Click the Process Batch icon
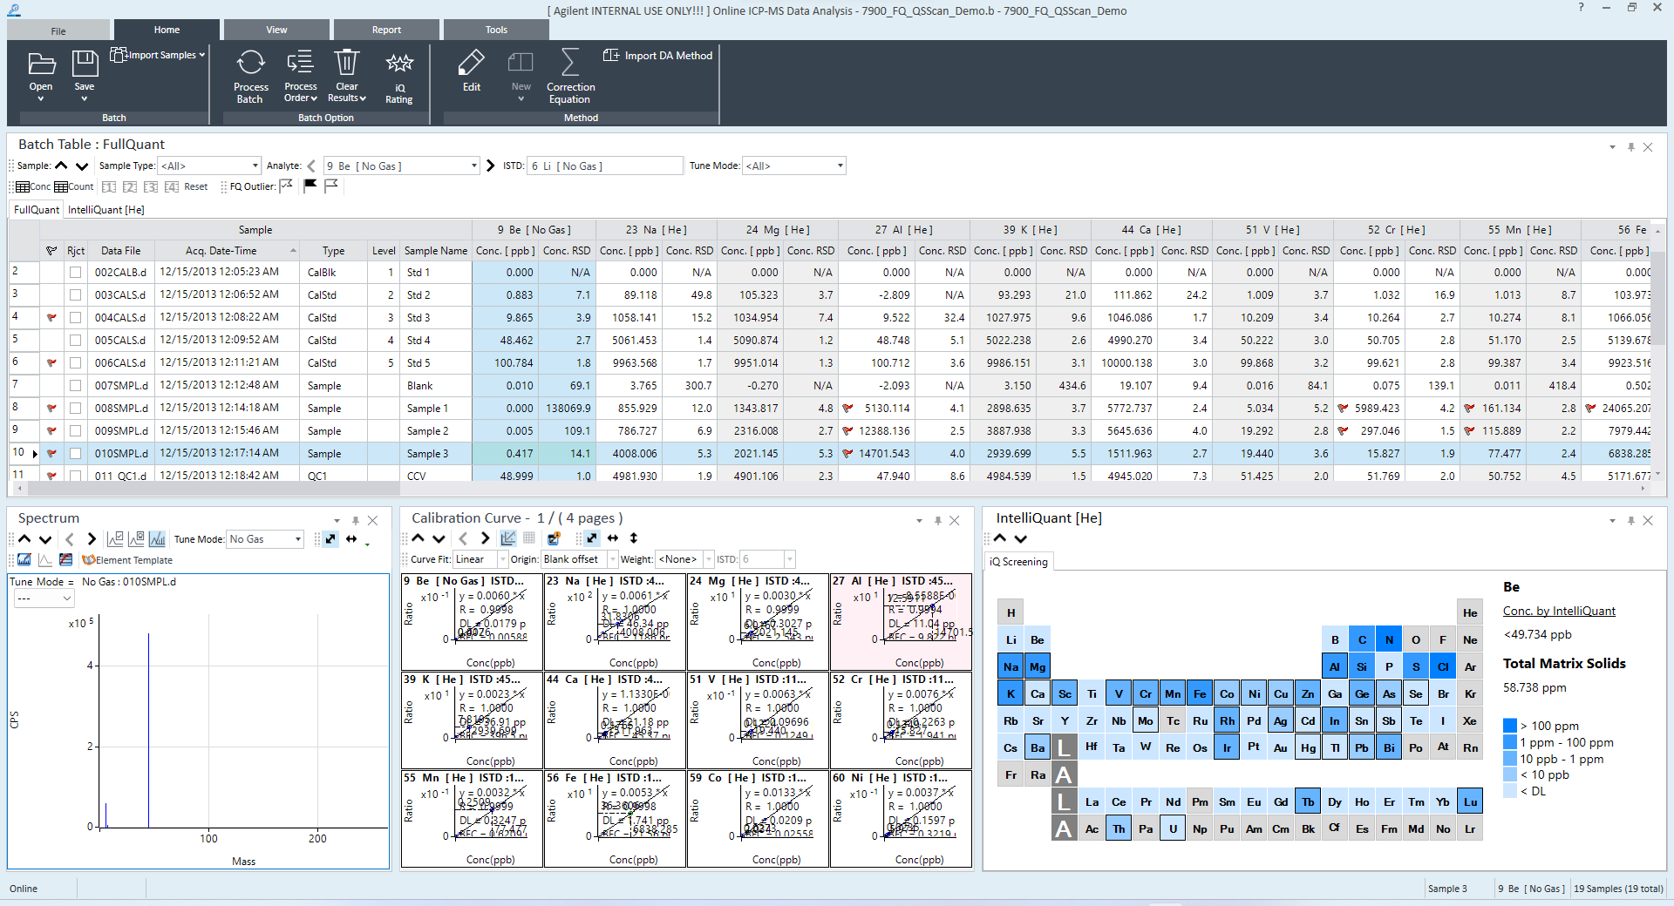Image resolution: width=1674 pixels, height=906 pixels. [x=250, y=63]
